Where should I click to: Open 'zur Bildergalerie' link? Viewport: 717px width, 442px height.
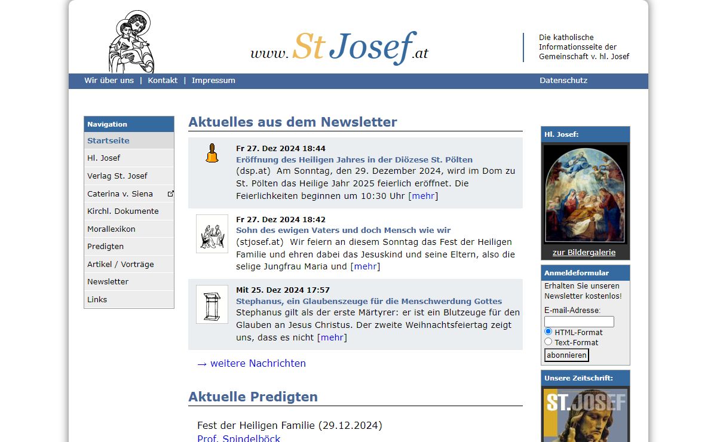click(584, 252)
